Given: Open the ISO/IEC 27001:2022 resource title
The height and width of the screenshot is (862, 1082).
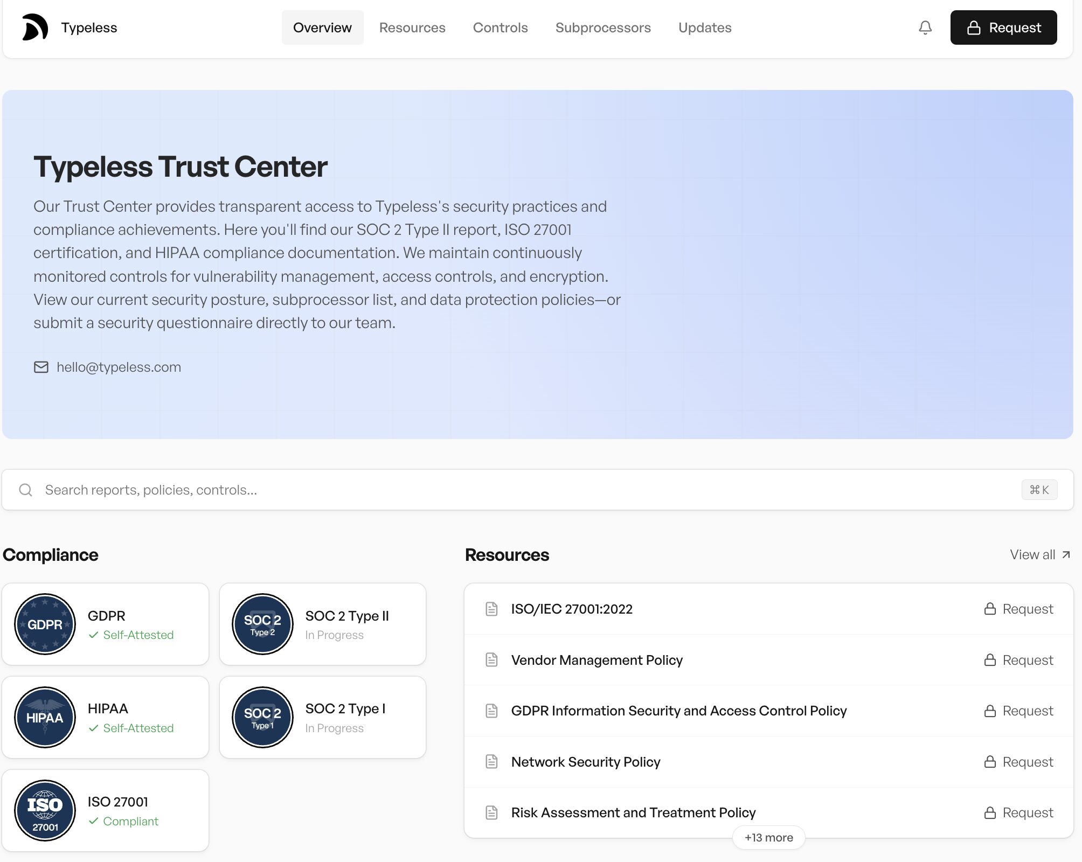Looking at the screenshot, I should tap(572, 609).
